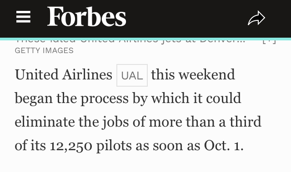Click the truncated United Airlines jets caption
Viewport: 291px width, 172px height.
tap(130, 42)
